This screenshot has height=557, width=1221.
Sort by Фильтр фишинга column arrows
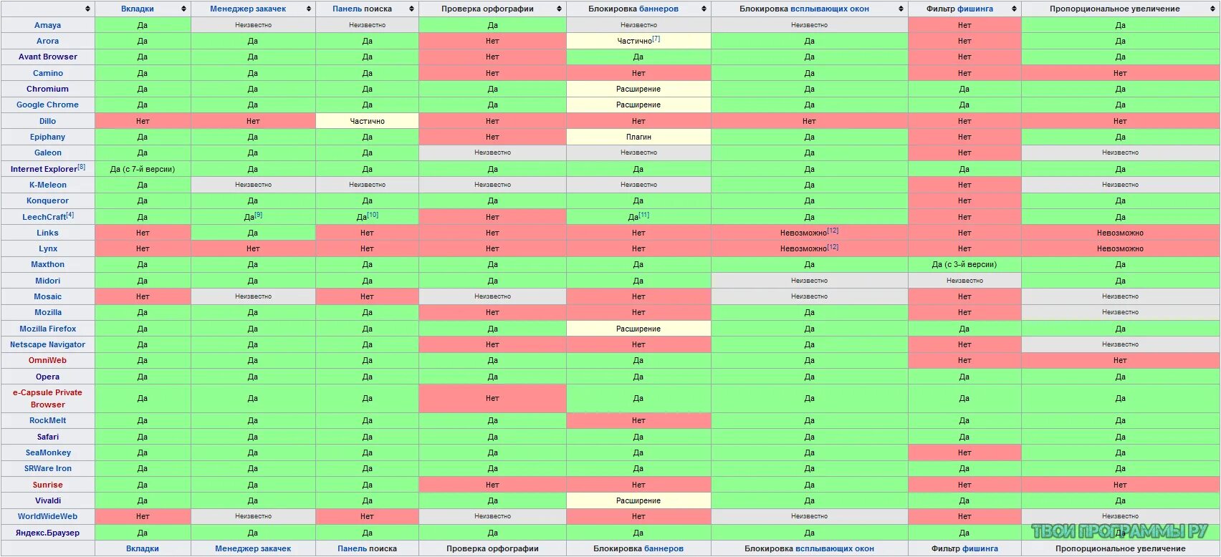1014,9
